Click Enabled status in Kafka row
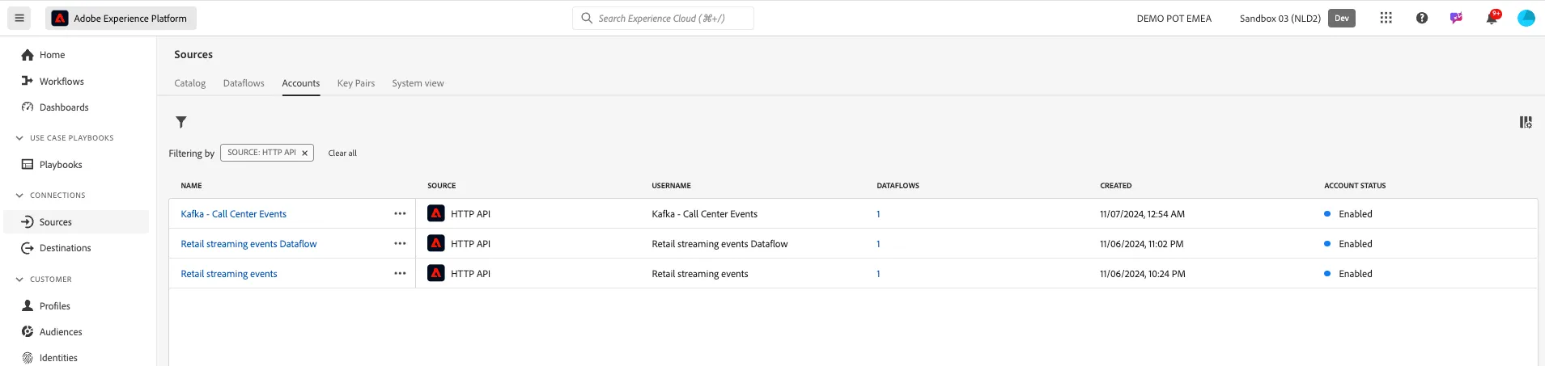1545x366 pixels. tap(1355, 214)
